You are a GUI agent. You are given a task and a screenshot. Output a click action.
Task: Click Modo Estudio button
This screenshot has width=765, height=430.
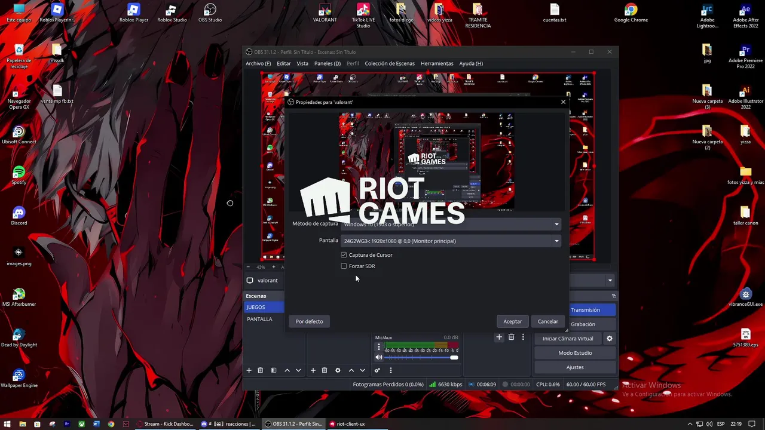575,353
